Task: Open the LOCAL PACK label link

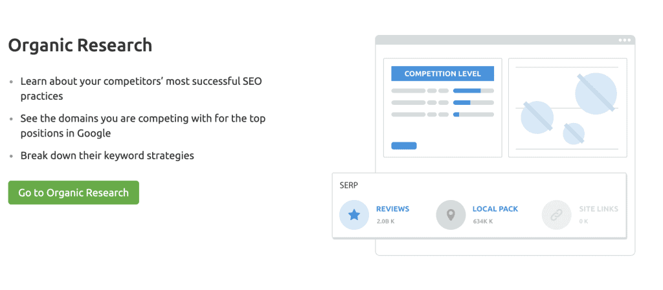Action: [x=495, y=209]
